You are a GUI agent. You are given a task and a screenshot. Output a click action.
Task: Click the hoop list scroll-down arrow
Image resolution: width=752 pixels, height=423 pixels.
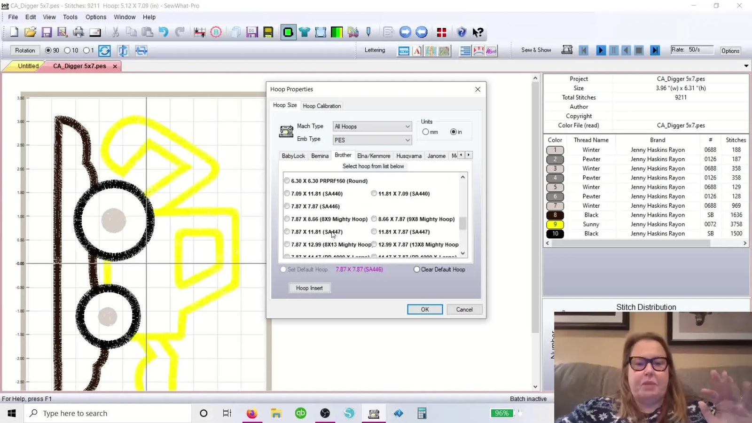[463, 253]
